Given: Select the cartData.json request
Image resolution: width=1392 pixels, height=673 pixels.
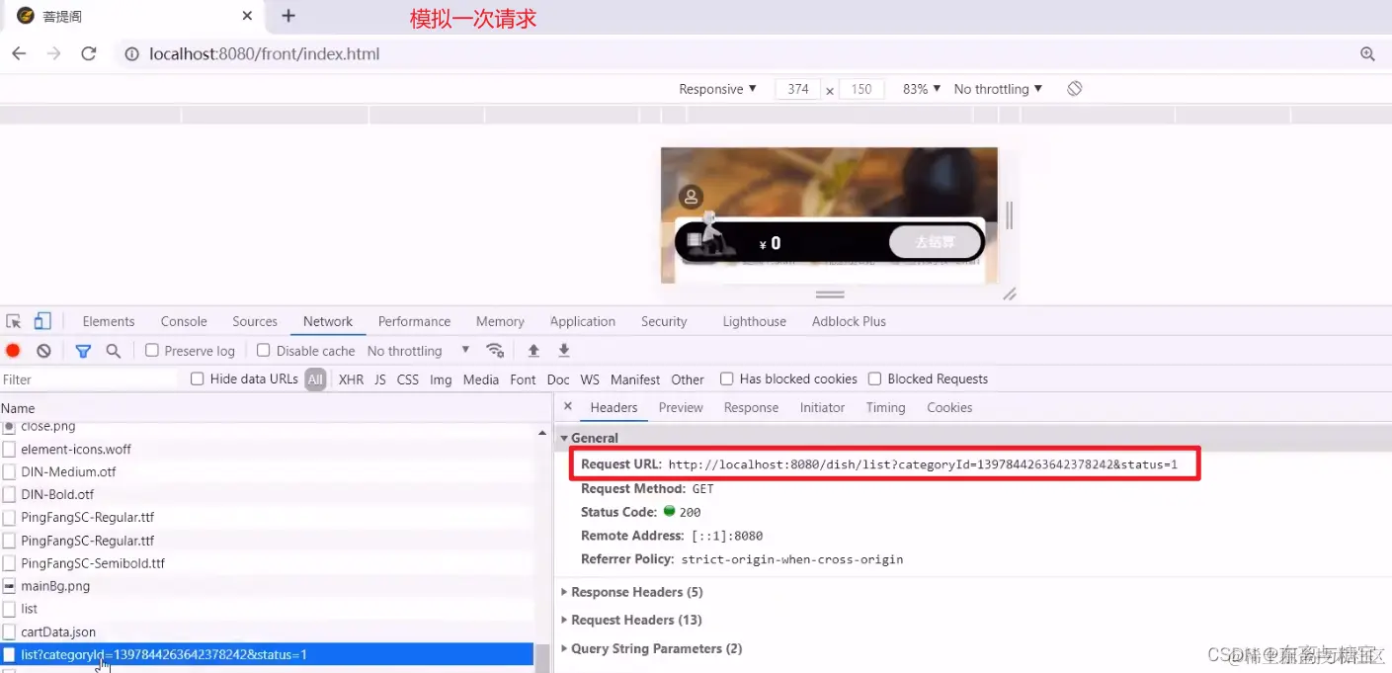Looking at the screenshot, I should pos(59,631).
